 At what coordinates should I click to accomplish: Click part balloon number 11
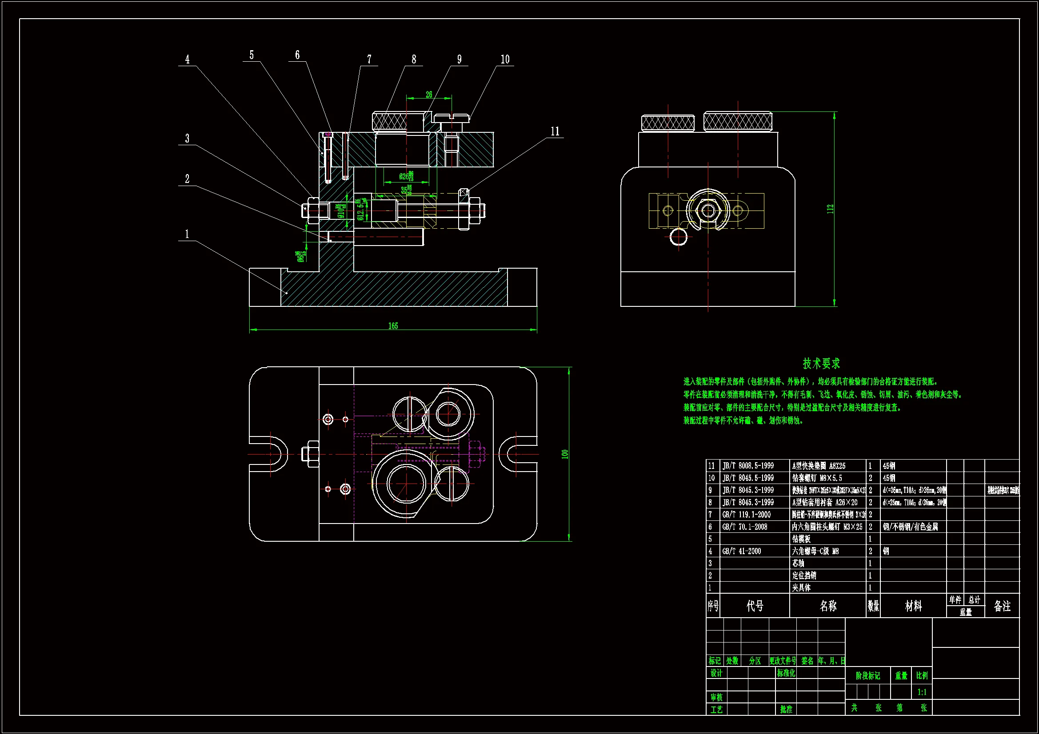tap(555, 131)
